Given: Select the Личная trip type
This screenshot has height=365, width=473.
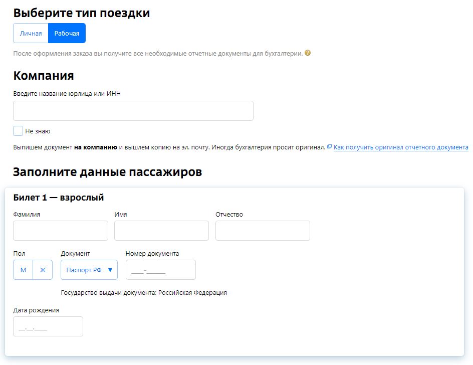Looking at the screenshot, I should [x=31, y=34].
